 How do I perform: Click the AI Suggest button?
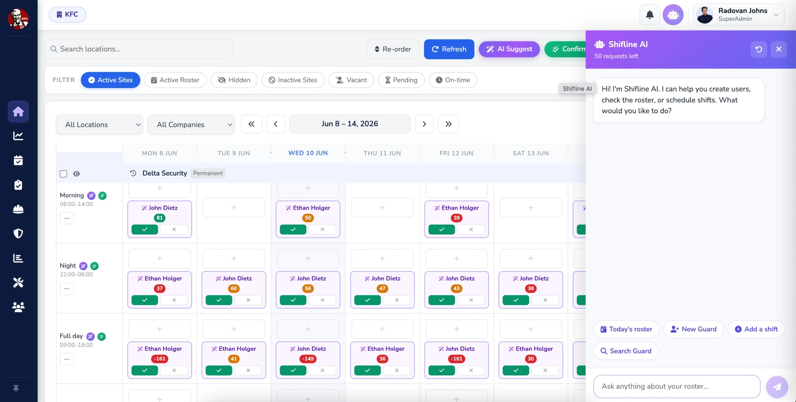509,49
